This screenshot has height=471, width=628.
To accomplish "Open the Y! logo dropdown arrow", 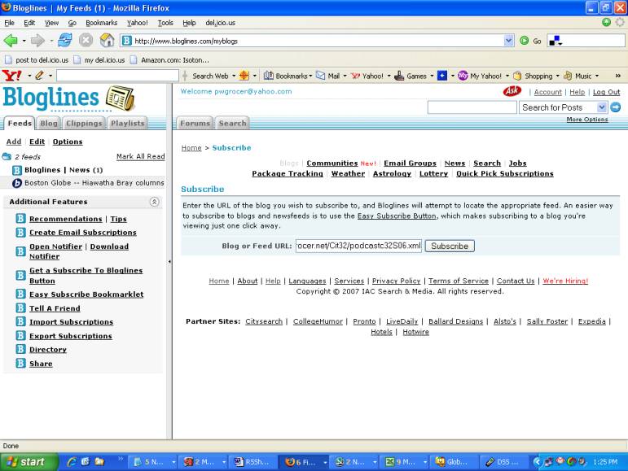I will point(29,76).
